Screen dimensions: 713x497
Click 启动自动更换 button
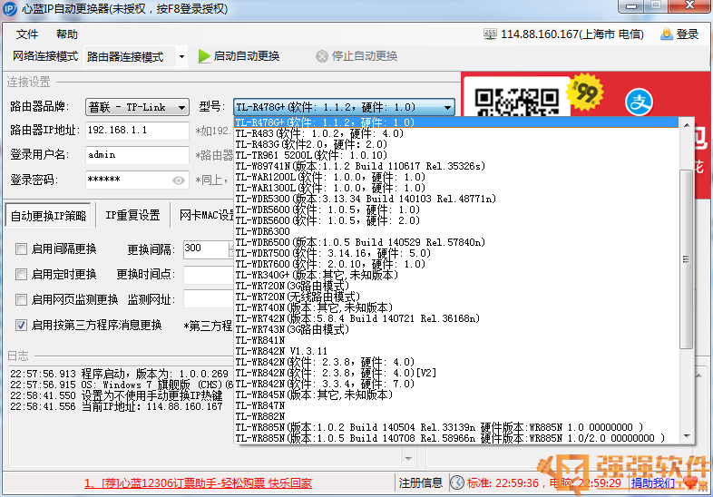(239, 56)
